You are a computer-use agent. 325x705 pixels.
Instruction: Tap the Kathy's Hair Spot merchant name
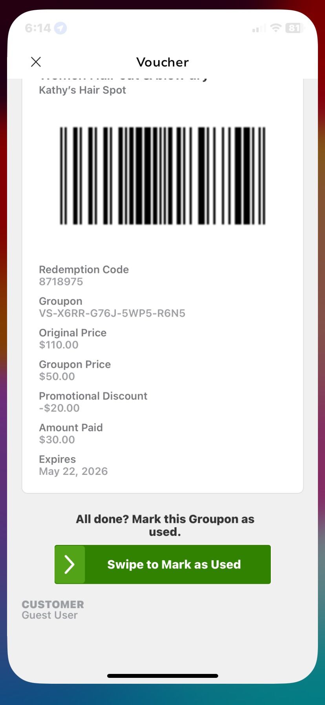coord(82,90)
